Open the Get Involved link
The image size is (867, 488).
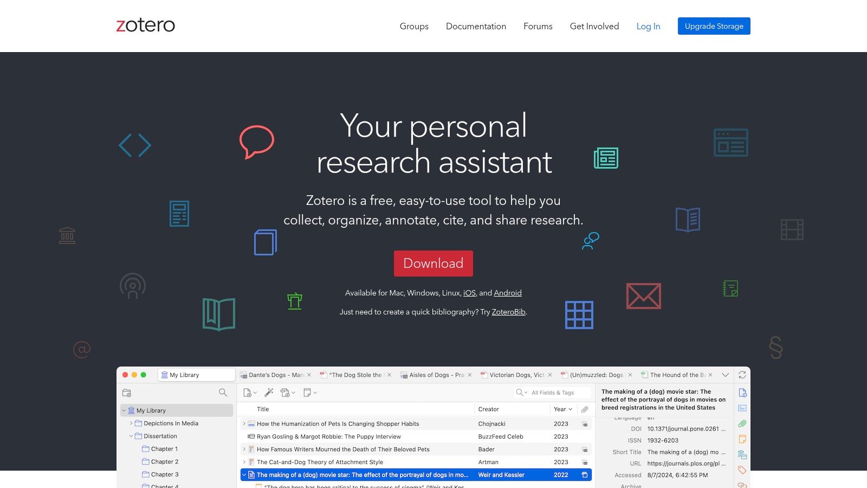point(594,26)
